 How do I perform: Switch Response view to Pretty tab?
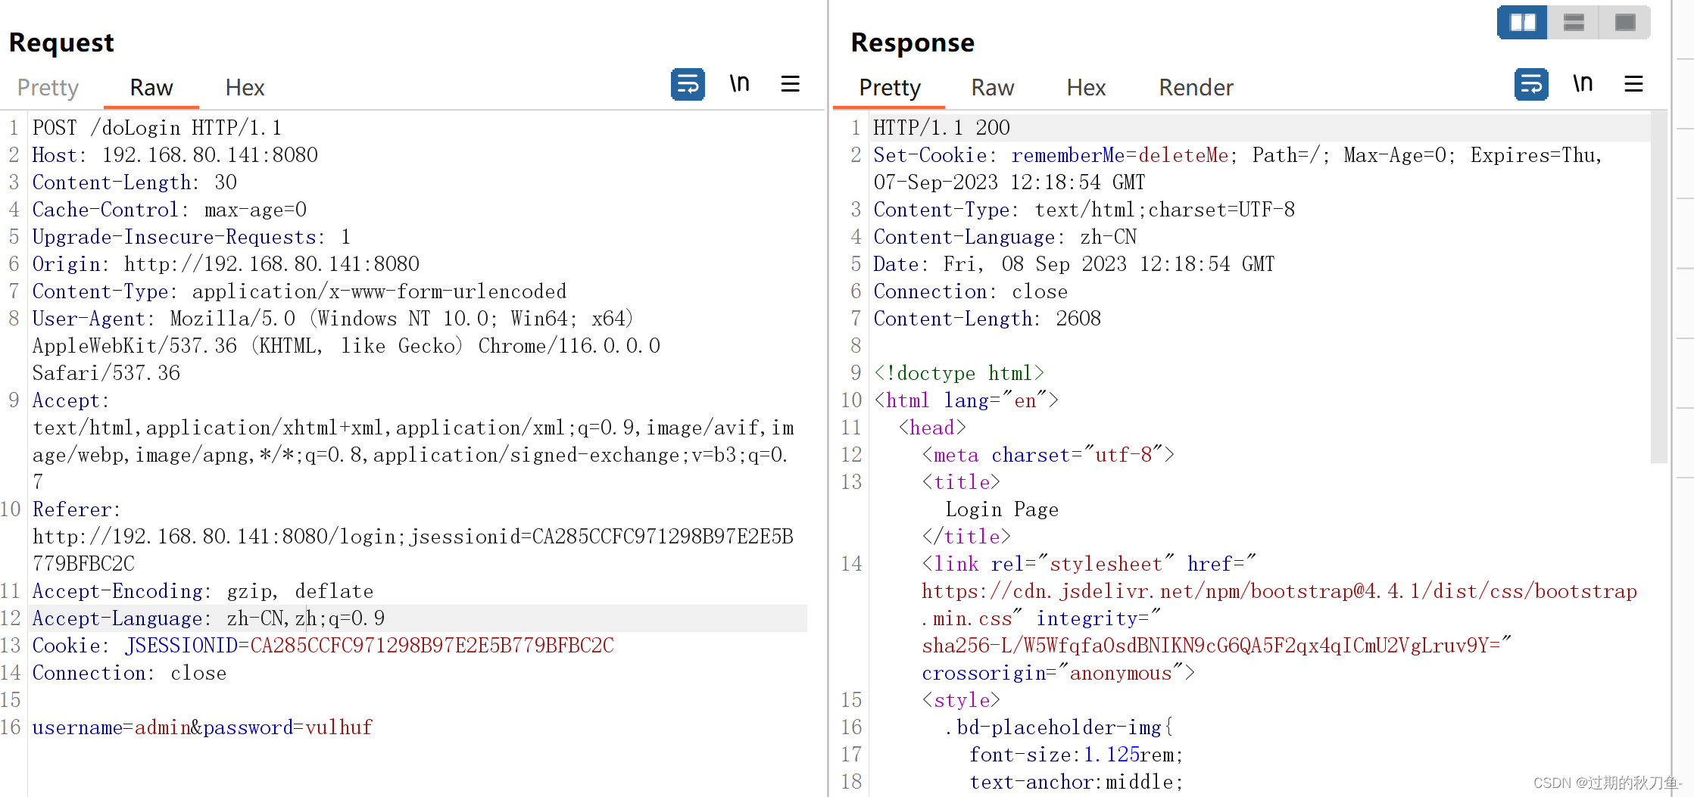pyautogui.click(x=890, y=88)
